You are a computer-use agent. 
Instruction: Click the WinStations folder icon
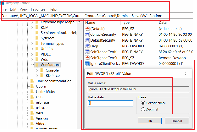point(37,65)
